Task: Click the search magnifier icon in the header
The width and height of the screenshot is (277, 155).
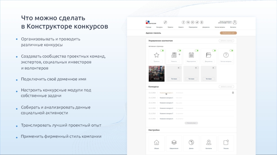Action: tap(165, 22)
